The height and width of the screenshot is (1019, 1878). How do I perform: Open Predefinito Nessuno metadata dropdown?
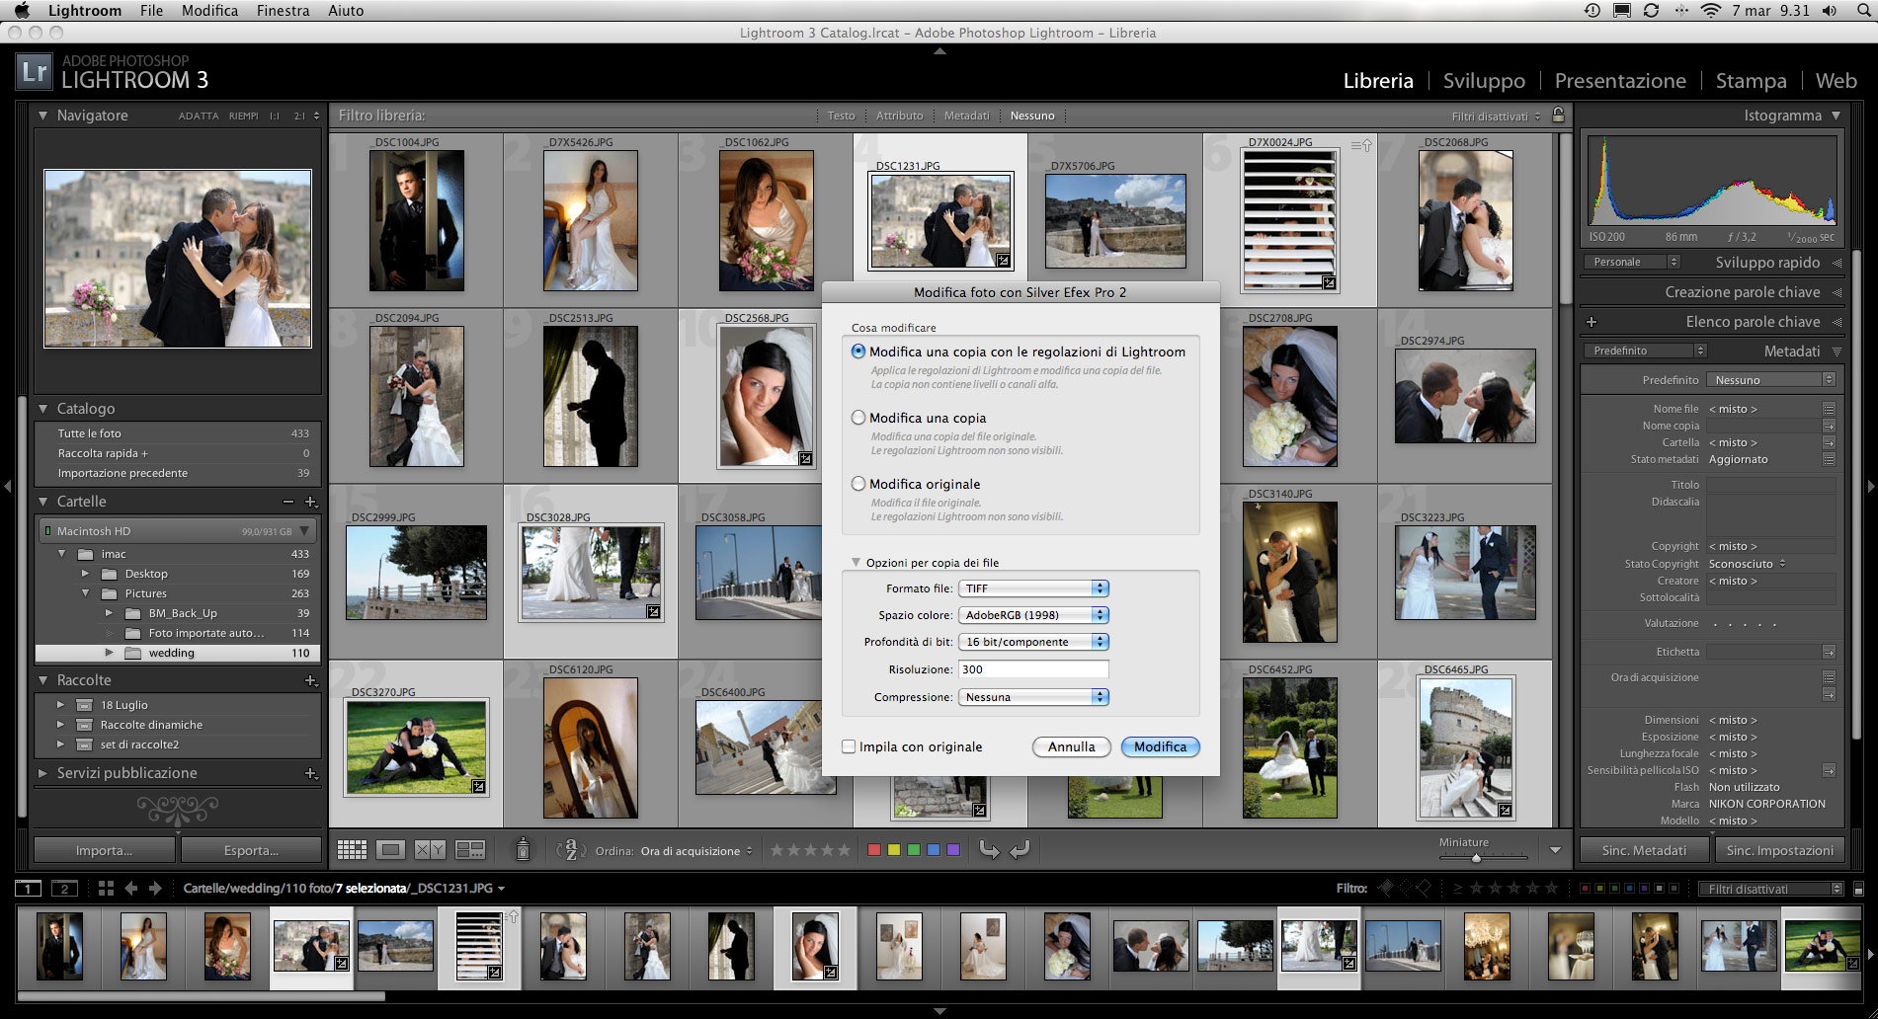pos(1771,380)
